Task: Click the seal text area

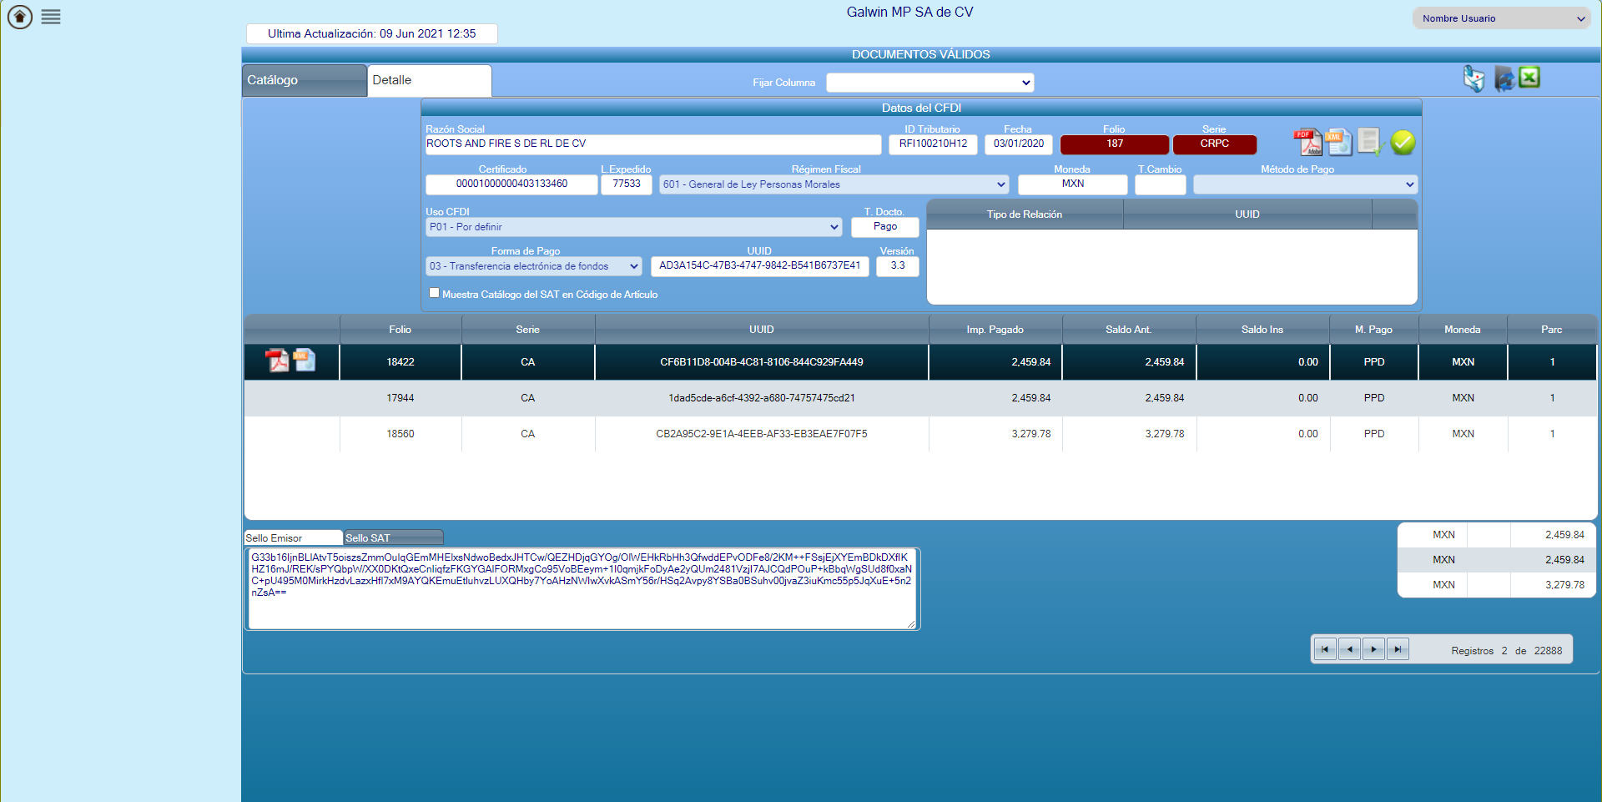Action: pyautogui.click(x=582, y=588)
